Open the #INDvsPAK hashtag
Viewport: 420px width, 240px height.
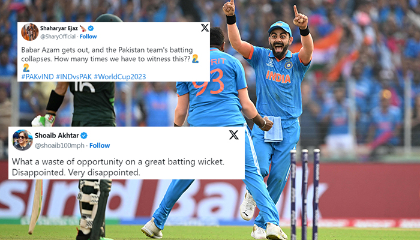click(74, 77)
